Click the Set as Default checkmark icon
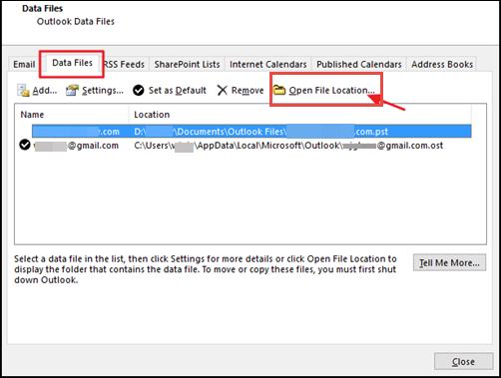501x378 pixels. [139, 90]
